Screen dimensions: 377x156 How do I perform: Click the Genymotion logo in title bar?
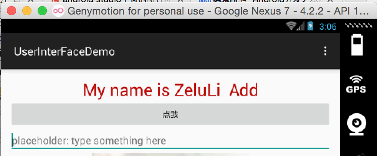(x=58, y=11)
